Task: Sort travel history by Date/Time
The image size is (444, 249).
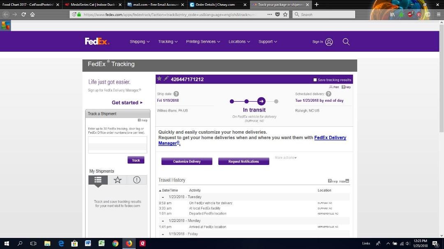Action: pyautogui.click(x=169, y=190)
